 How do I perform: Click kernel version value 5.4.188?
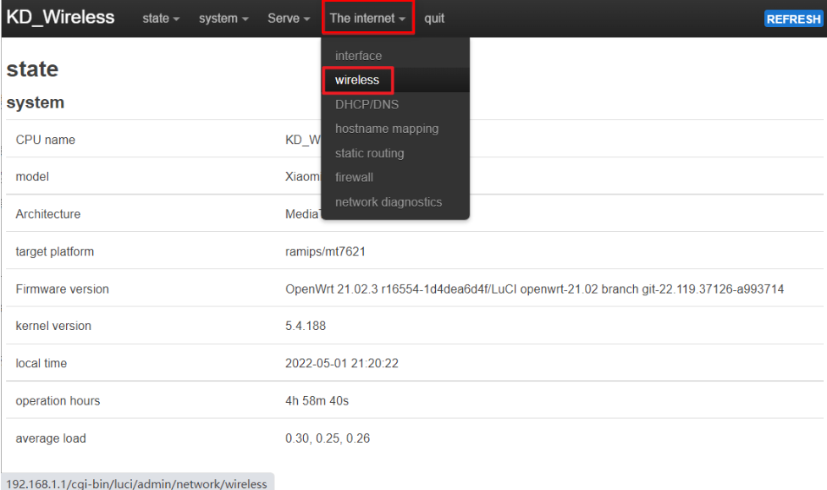[x=306, y=327]
